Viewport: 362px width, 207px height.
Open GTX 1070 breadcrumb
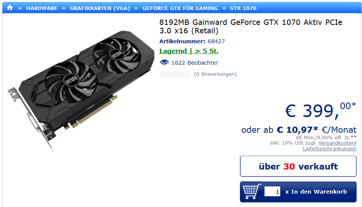243,8
